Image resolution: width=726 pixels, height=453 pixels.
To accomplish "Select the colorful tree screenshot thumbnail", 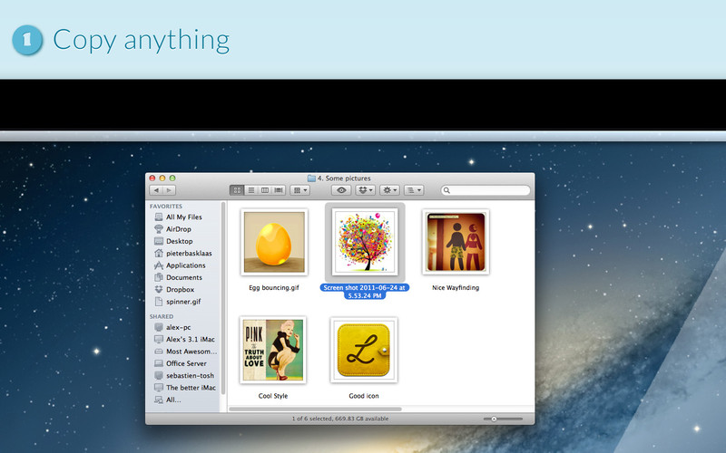I will coord(365,242).
